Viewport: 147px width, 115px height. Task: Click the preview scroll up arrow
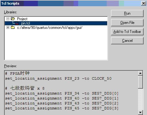(140, 73)
